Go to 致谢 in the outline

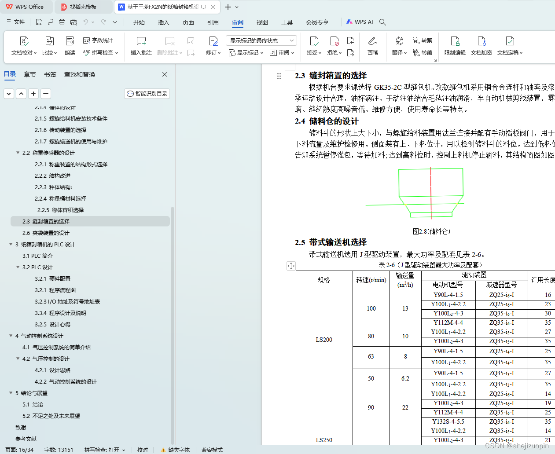tap(21, 427)
